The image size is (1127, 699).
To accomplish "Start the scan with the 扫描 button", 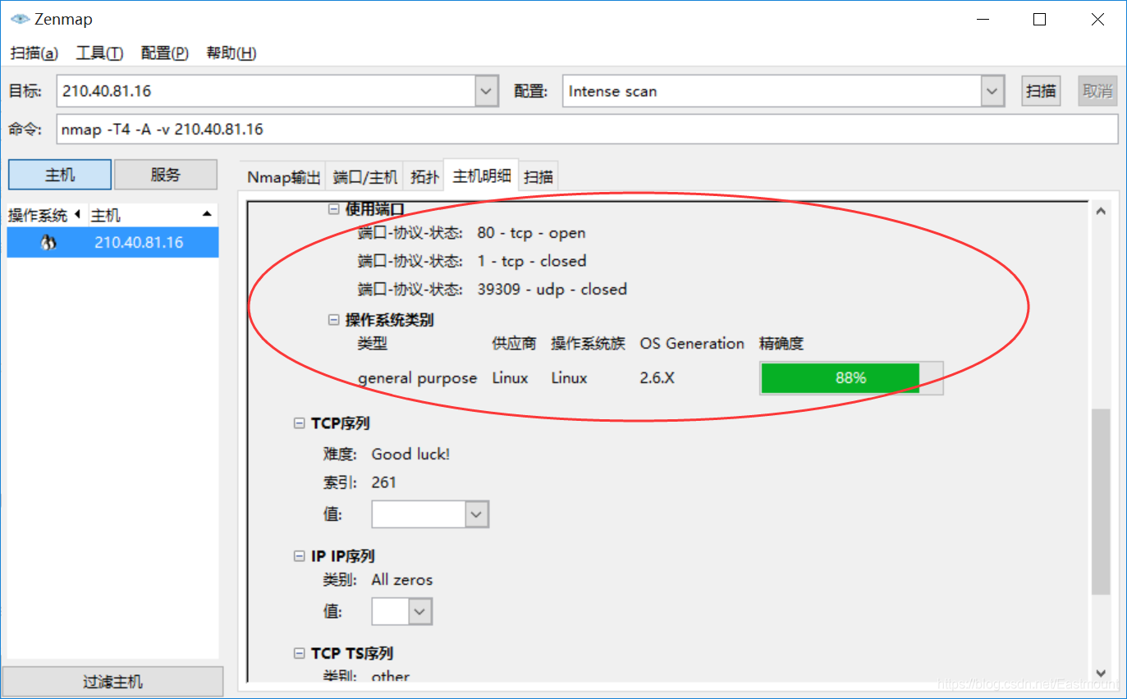I will coord(1041,91).
